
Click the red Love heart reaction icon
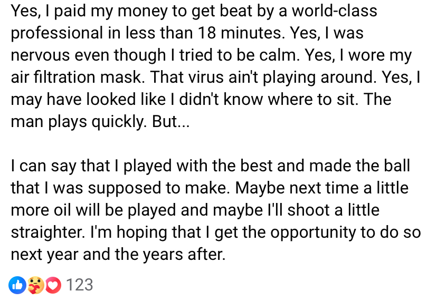point(51,285)
